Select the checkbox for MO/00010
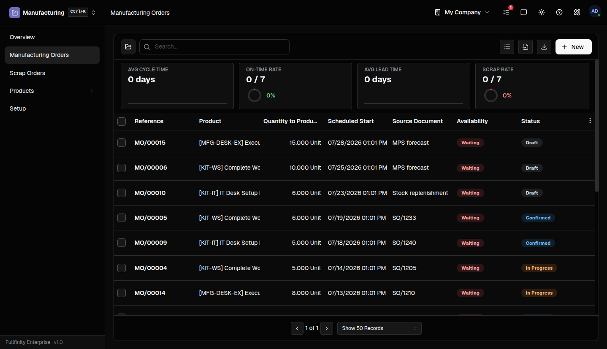The width and height of the screenshot is (607, 349). [x=122, y=193]
